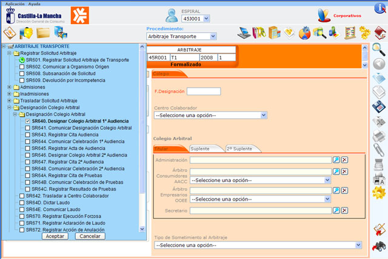Open the Ayuda menu
The height and width of the screenshot is (259, 388).
[x=34, y=4]
